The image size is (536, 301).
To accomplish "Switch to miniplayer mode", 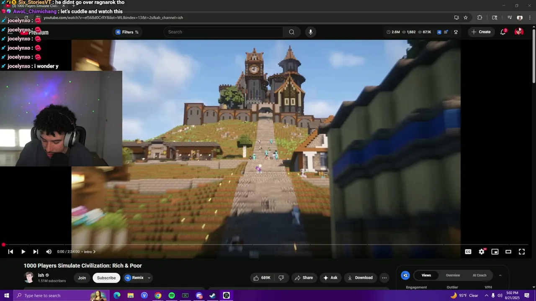I will pyautogui.click(x=495, y=252).
